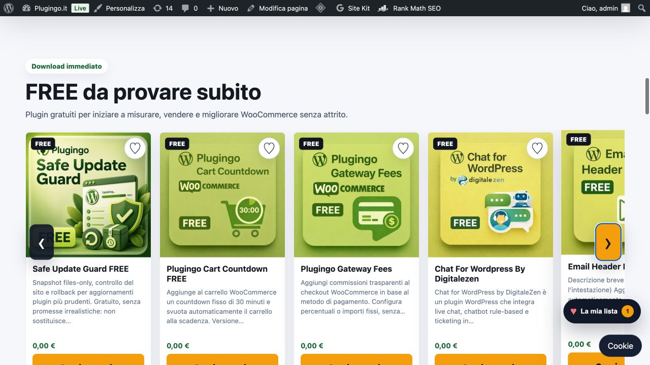Open the Cookie settings button
650x365 pixels.
[x=621, y=346]
